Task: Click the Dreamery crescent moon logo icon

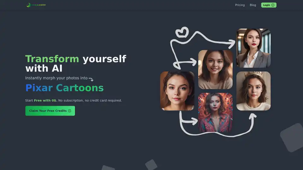Action: click(x=28, y=5)
